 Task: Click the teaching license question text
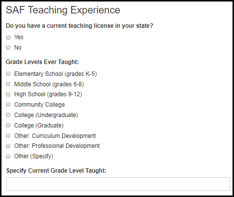point(80,26)
